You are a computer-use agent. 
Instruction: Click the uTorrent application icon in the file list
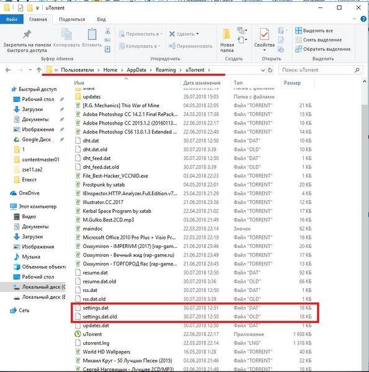click(x=78, y=334)
